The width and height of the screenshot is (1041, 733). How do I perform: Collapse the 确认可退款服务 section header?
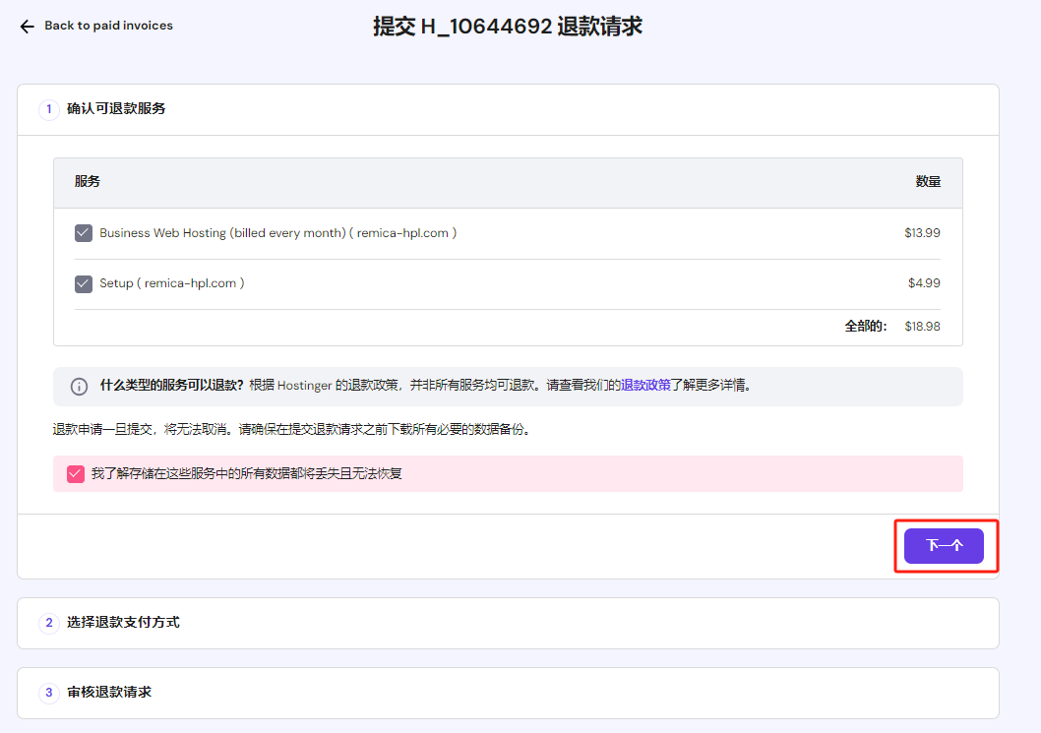pos(116,108)
